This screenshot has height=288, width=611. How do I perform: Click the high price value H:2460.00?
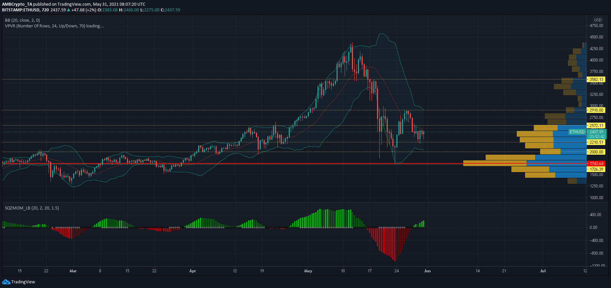[129, 10]
